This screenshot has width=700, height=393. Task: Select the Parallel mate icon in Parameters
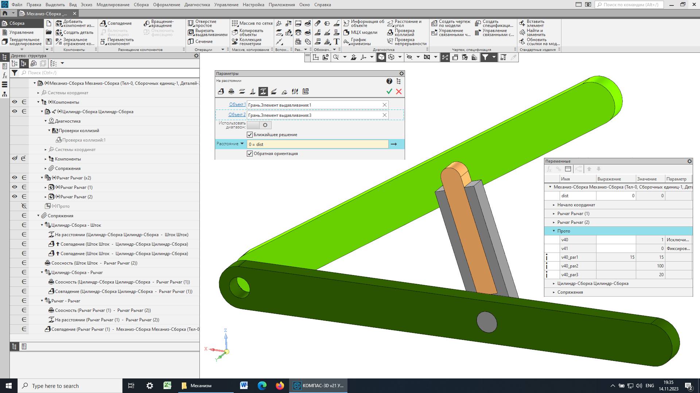(x=242, y=92)
